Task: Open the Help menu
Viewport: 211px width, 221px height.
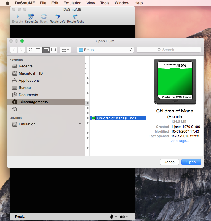Action: click(138, 3)
